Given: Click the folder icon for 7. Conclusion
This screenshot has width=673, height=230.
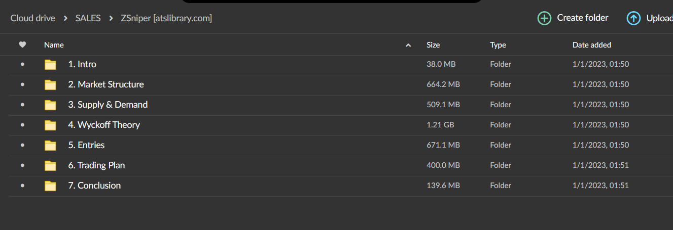Looking at the screenshot, I should (x=50, y=186).
